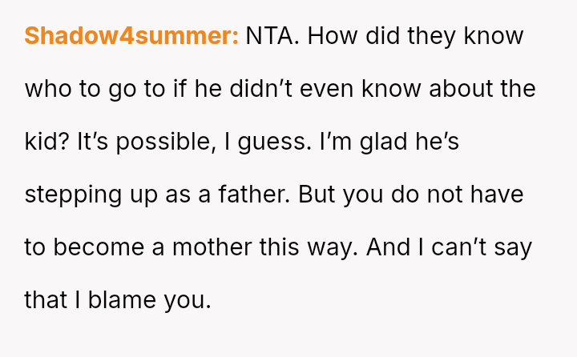Open the Shadow4summer username link
Image resolution: width=577 pixels, height=357 pixels.
(x=131, y=36)
